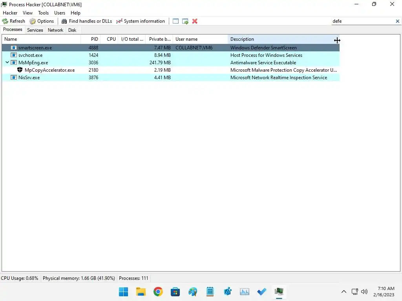The width and height of the screenshot is (402, 301).
Task: Sort by I/O total column header
Action: tap(132, 39)
